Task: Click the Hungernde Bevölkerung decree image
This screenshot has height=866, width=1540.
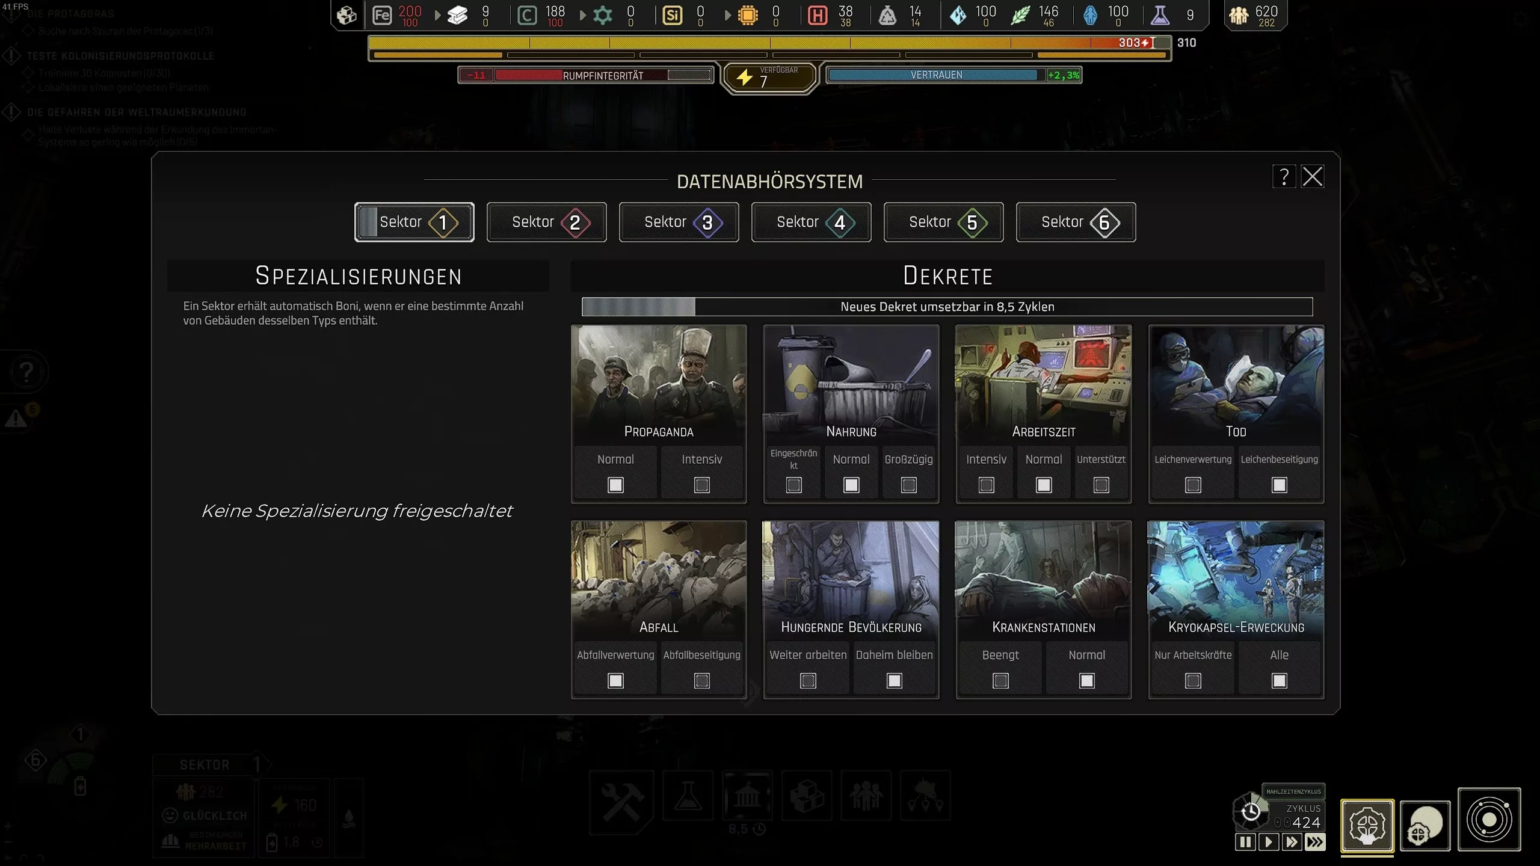Action: (851, 581)
